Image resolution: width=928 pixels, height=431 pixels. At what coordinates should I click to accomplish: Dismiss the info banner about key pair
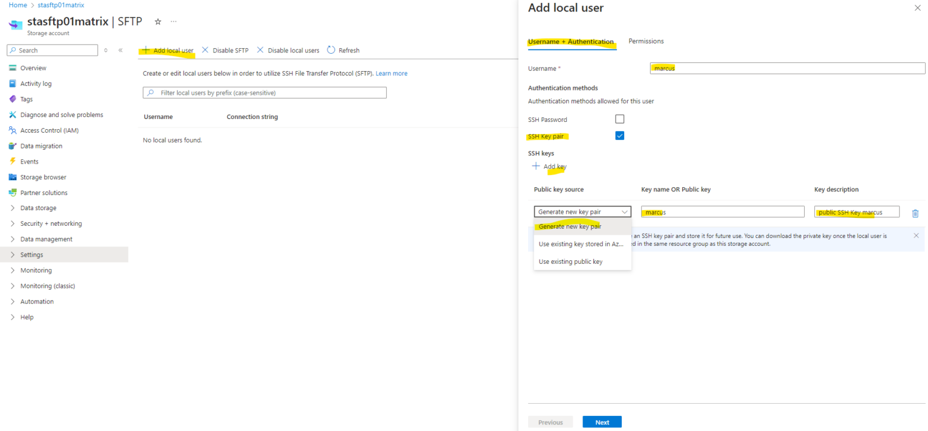pyautogui.click(x=915, y=235)
